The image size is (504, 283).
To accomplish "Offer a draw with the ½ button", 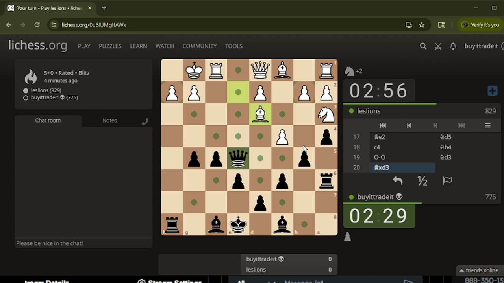I will click(x=422, y=180).
